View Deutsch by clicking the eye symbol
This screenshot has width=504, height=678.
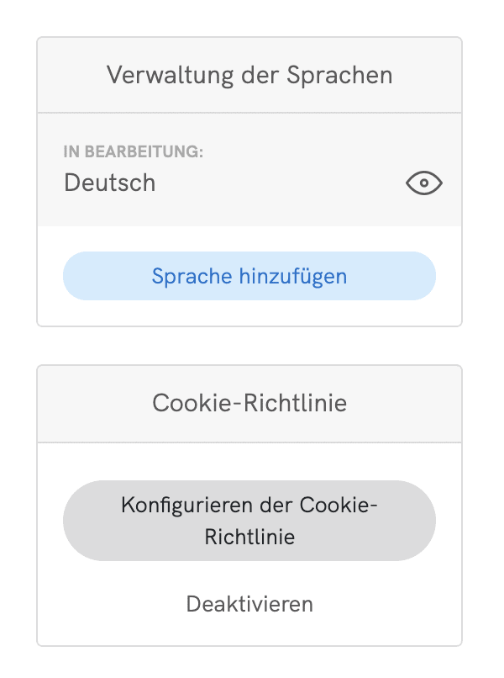pos(423,183)
